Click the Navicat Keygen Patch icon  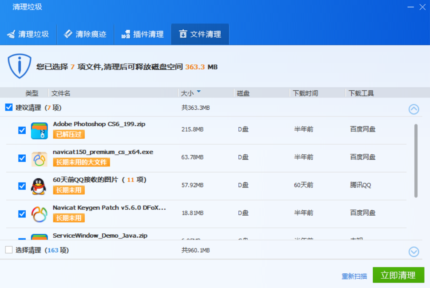39,214
